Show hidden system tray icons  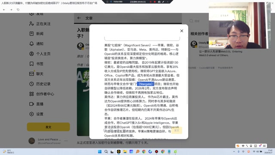coord(234,152)
